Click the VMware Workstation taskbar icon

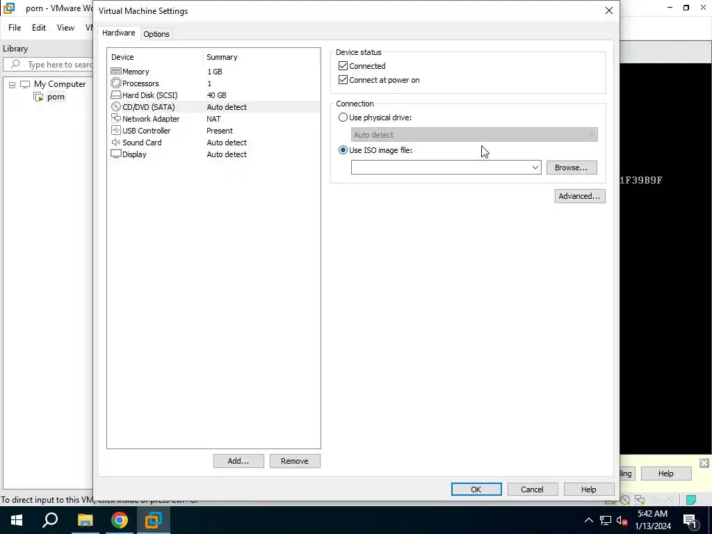pos(154,520)
